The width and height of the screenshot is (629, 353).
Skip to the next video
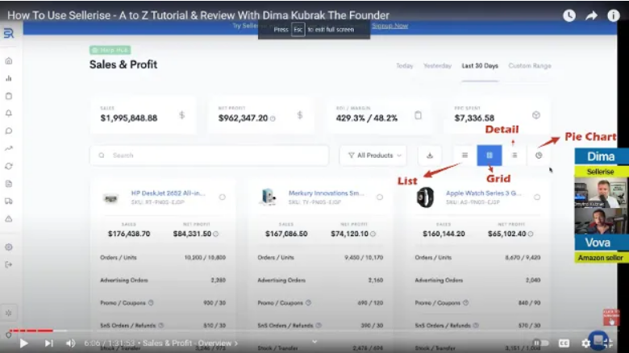pos(48,343)
